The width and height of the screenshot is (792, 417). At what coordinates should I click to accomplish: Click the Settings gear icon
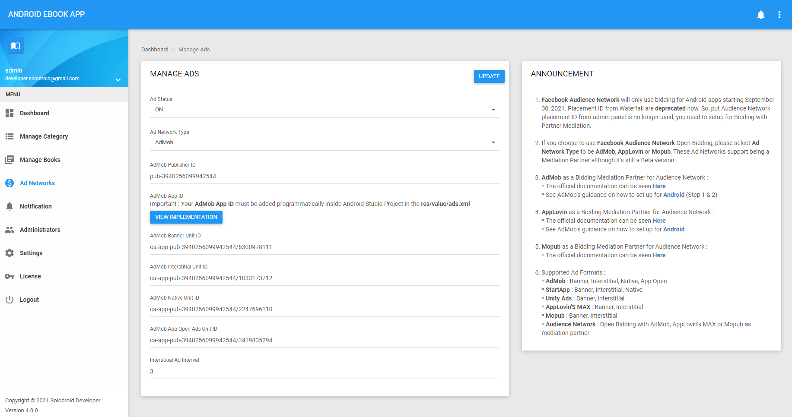click(10, 253)
